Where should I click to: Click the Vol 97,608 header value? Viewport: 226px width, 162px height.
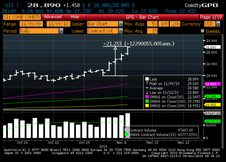pos(49,11)
